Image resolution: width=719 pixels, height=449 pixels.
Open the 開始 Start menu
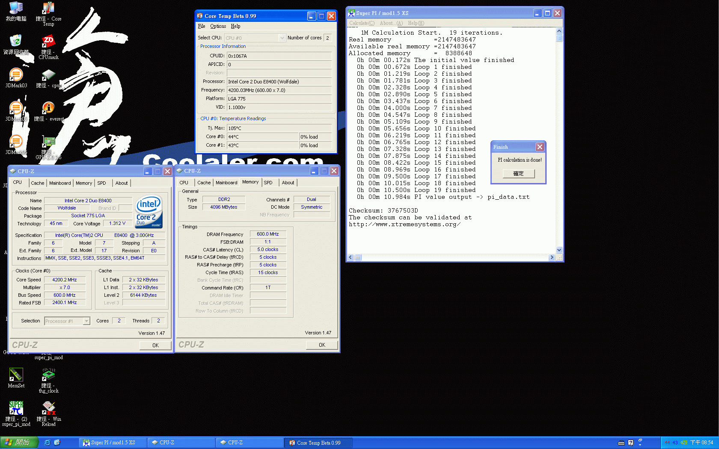[x=19, y=443]
